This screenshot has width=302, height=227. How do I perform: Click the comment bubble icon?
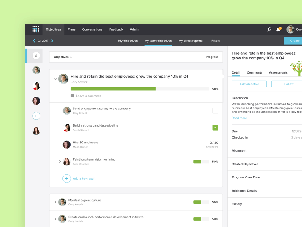tap(72, 96)
